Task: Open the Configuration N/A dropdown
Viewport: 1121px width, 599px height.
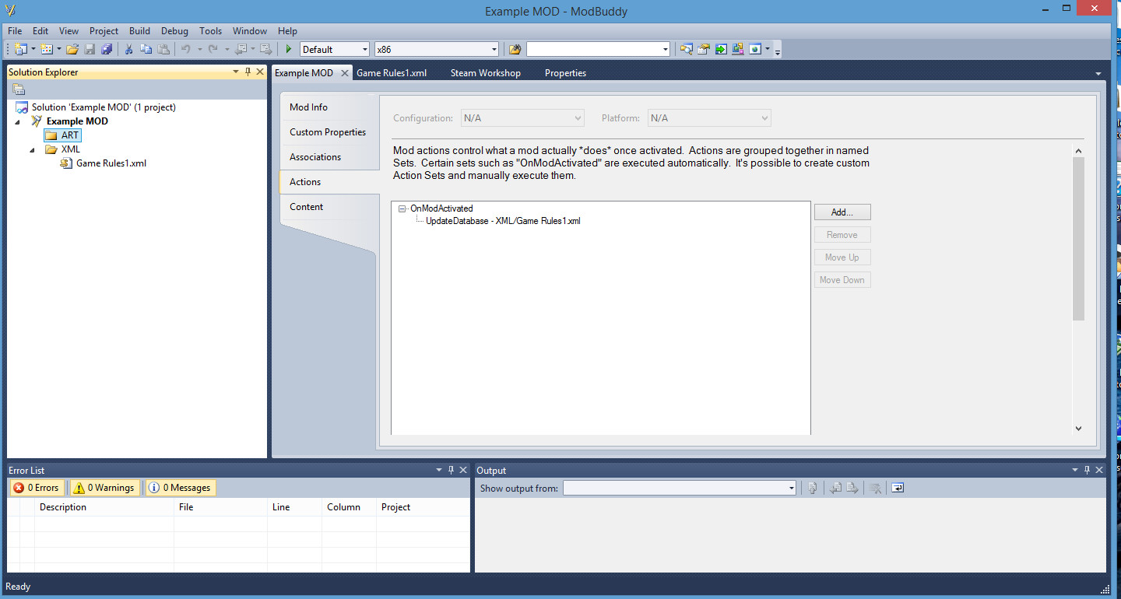Action: point(522,118)
